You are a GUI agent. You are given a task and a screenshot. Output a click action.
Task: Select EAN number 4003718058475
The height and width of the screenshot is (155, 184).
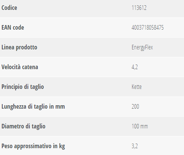pos(148,27)
